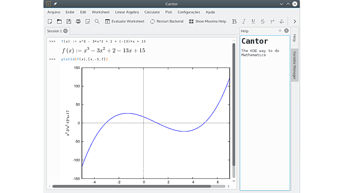Toggle strikethrough text formatting
This screenshot has height=193, width=344.
click(263, 21)
